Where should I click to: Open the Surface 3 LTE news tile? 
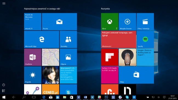[x=110, y=75]
